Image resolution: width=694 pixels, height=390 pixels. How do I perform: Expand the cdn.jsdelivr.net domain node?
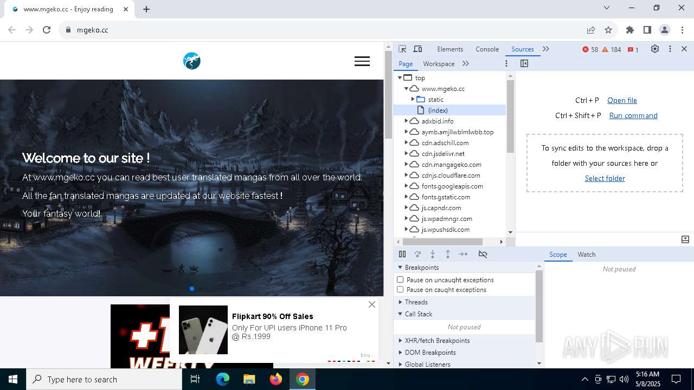click(x=406, y=153)
